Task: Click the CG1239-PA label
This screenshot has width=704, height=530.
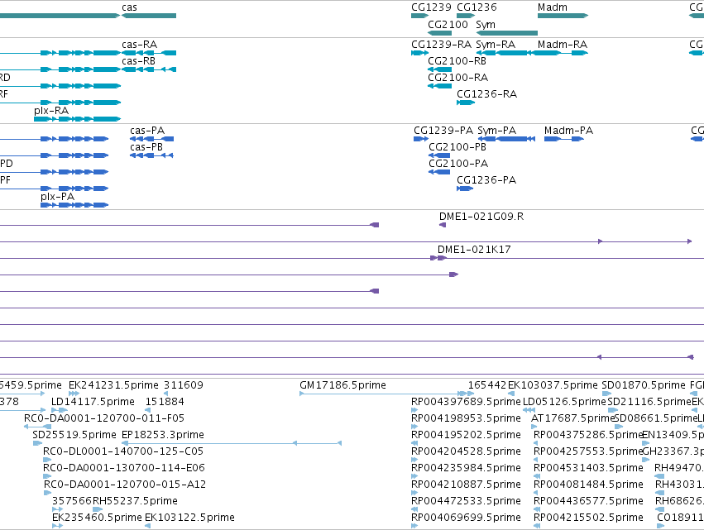Action: point(443,131)
